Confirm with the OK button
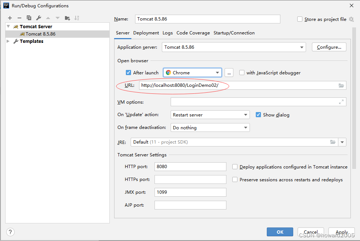This screenshot has height=241, width=360. click(280, 232)
